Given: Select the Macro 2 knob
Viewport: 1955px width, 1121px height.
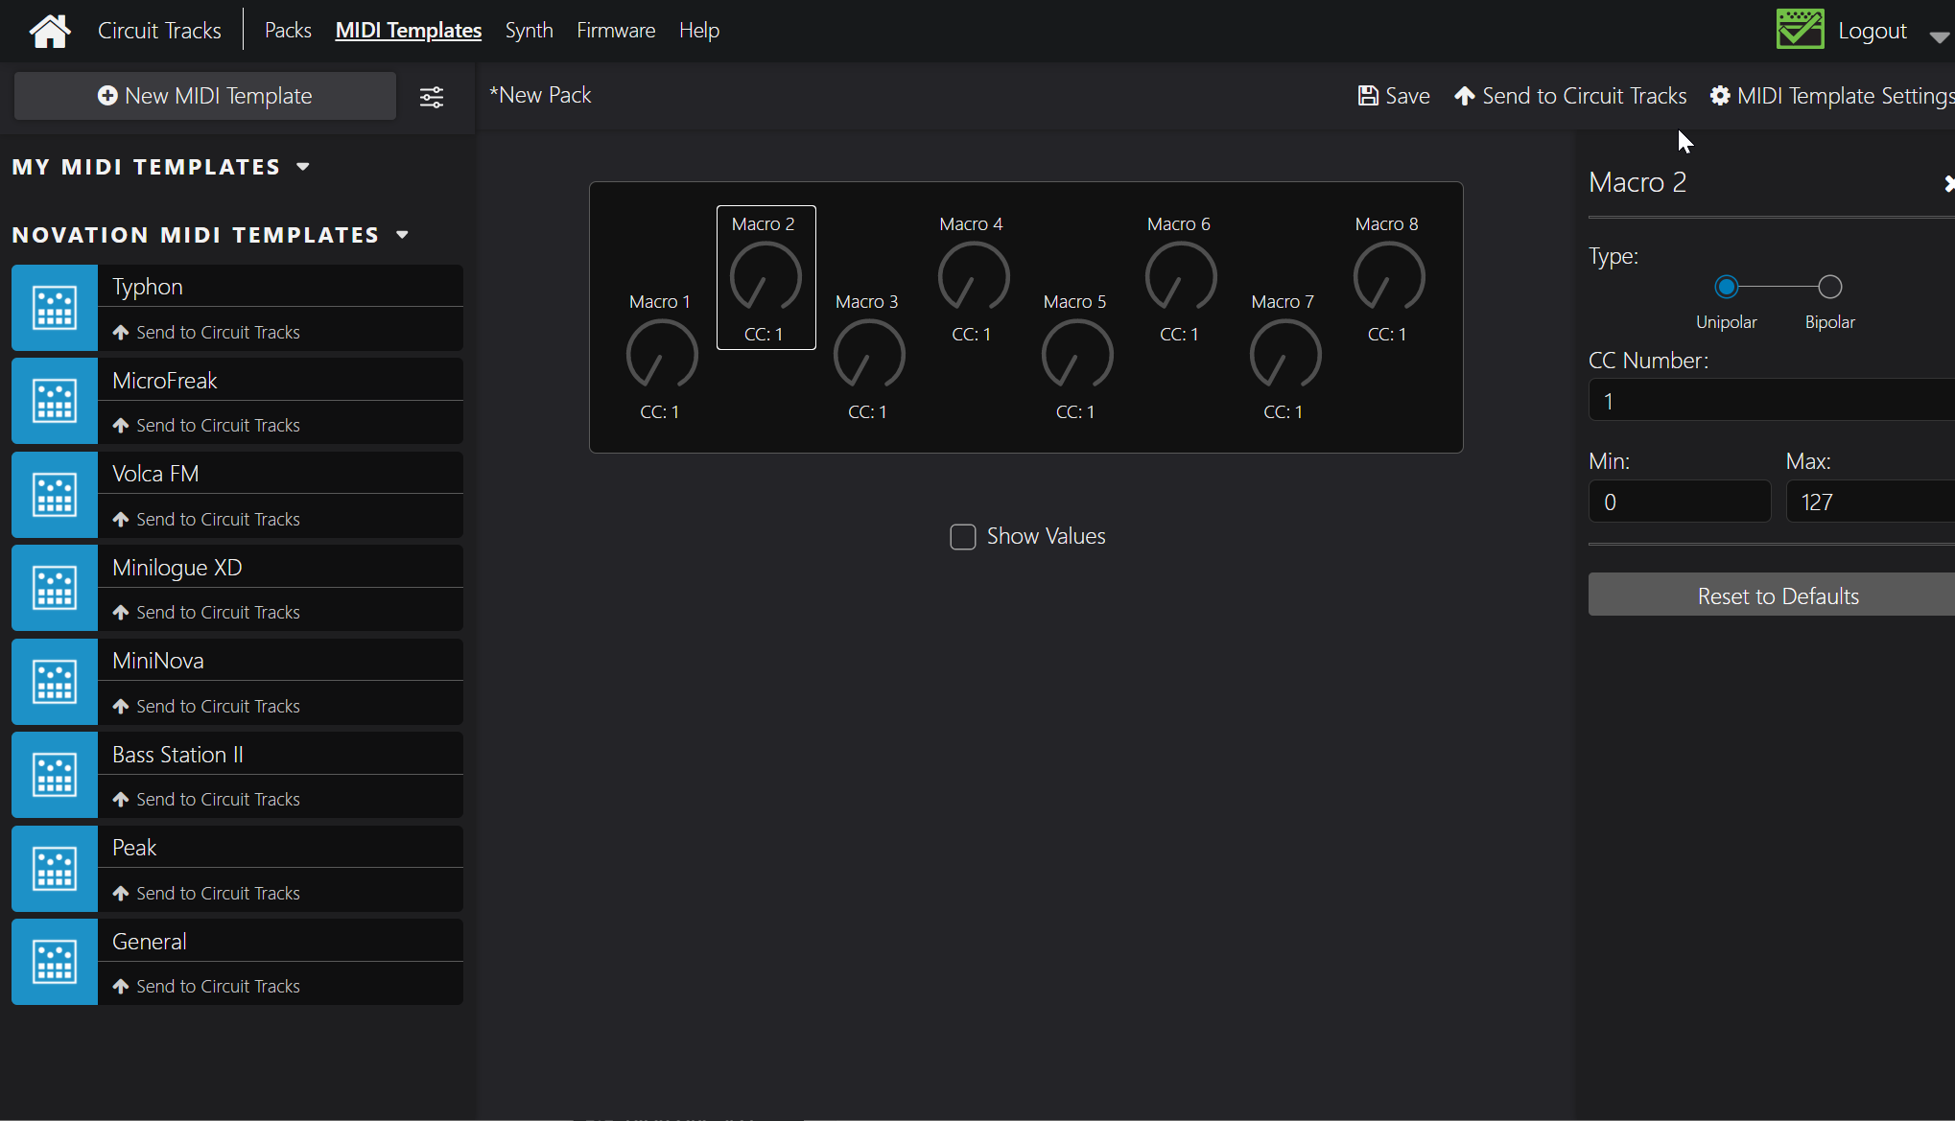Looking at the screenshot, I should 766,277.
